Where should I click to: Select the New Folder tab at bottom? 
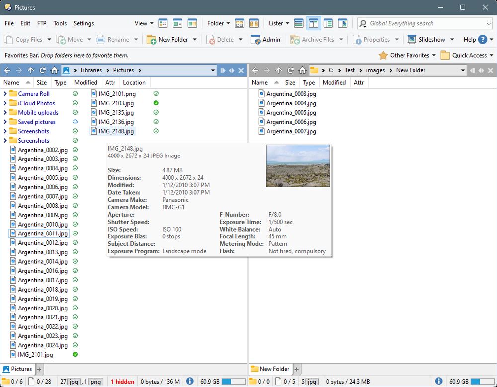(270, 369)
